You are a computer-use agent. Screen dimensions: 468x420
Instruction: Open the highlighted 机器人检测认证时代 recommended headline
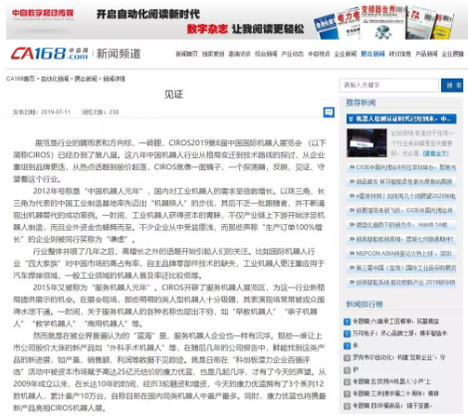(x=401, y=118)
